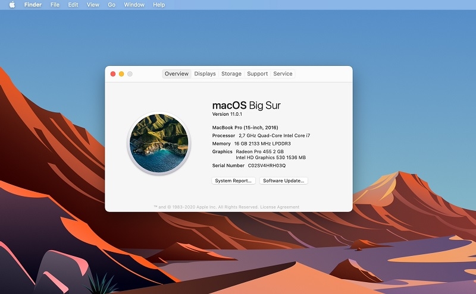Click the Version 11.0.1 text
Viewport: 476px width, 294px height.
coord(227,114)
